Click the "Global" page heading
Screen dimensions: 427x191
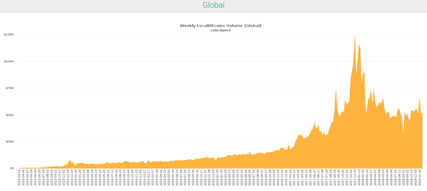[213, 5]
